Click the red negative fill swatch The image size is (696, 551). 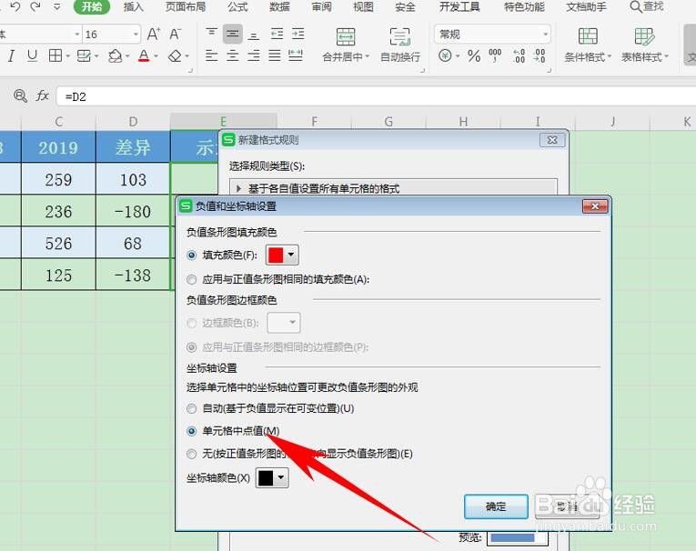point(276,255)
